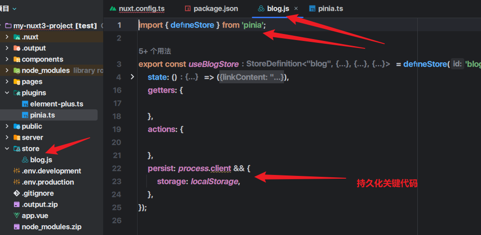Image resolution: width=481 pixels, height=235 pixels.
Task: Click the node_modules folder icon
Action: click(x=17, y=71)
